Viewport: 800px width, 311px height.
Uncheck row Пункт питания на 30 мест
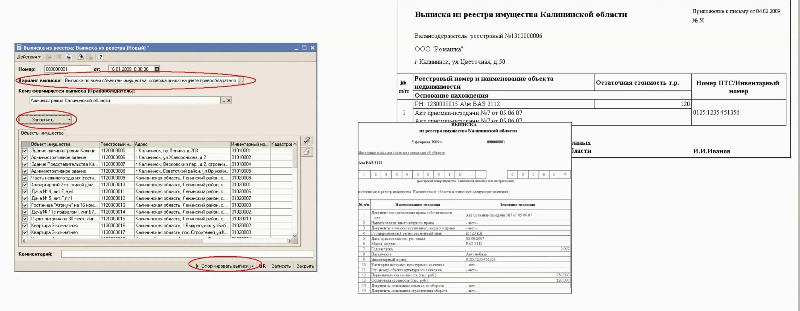(x=25, y=219)
